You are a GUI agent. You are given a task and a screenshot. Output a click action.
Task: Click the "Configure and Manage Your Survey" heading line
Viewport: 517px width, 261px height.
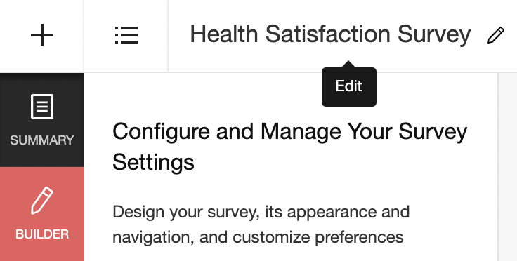tap(290, 132)
